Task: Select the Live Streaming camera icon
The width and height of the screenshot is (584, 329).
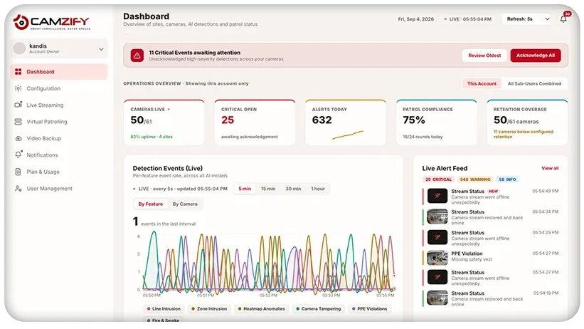Action: click(x=18, y=105)
